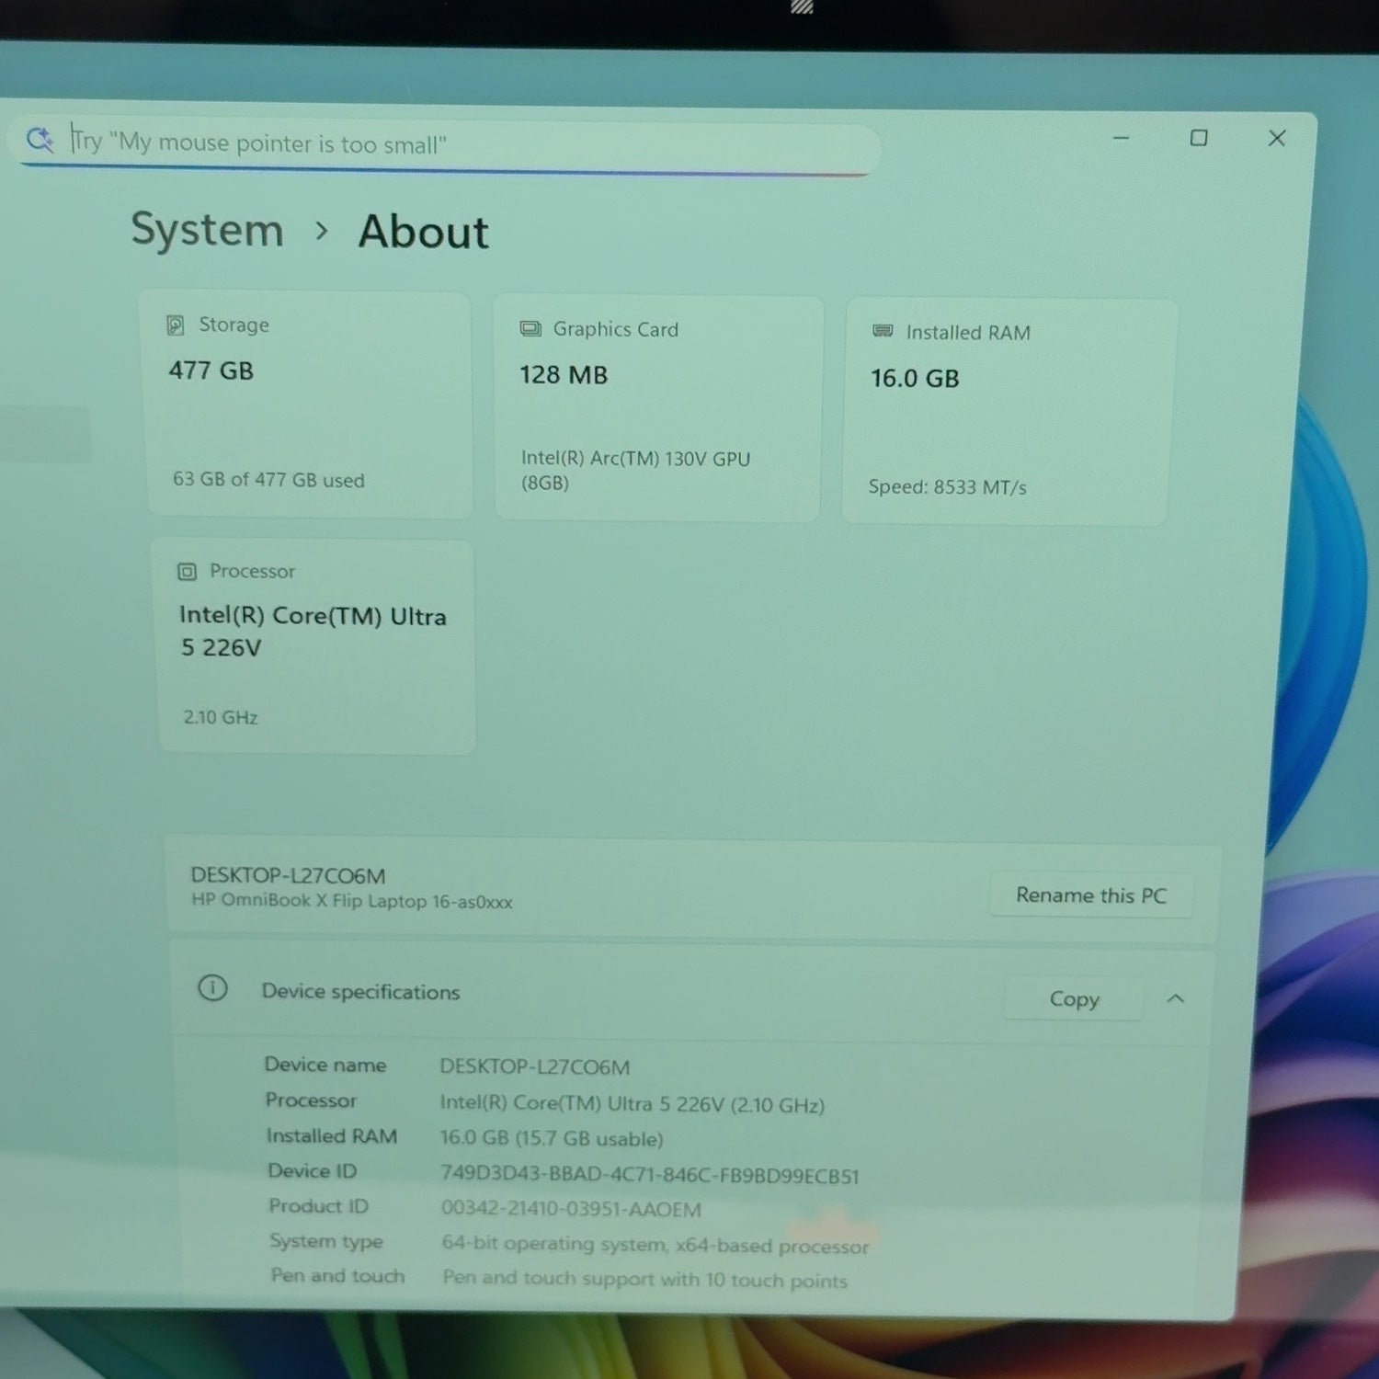Click the Speed: 8533 MT/s text
The width and height of the screenshot is (1379, 1379).
(947, 487)
